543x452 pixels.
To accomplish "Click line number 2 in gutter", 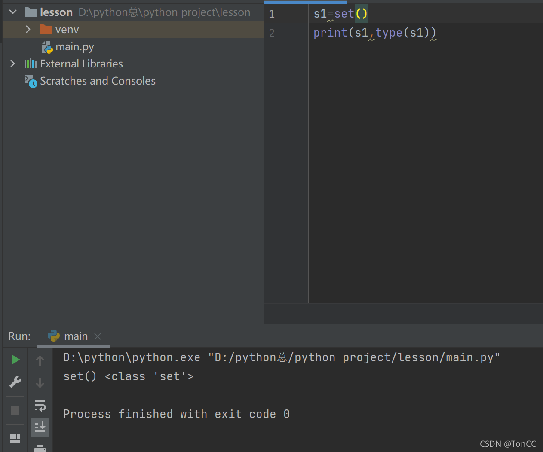I will coord(272,33).
